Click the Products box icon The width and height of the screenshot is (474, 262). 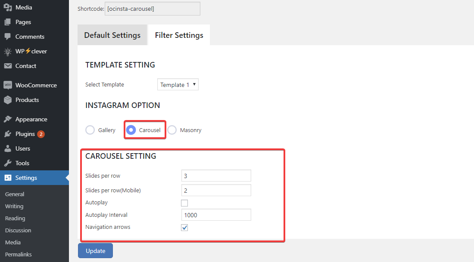(8, 100)
